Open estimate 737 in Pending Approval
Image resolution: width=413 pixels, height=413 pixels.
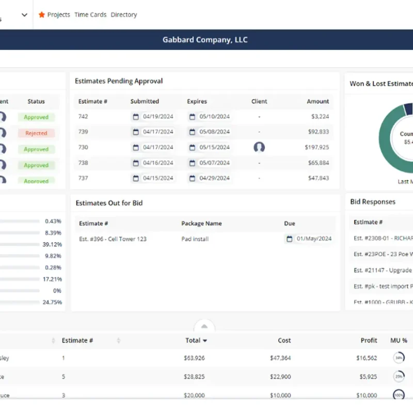[83, 178]
